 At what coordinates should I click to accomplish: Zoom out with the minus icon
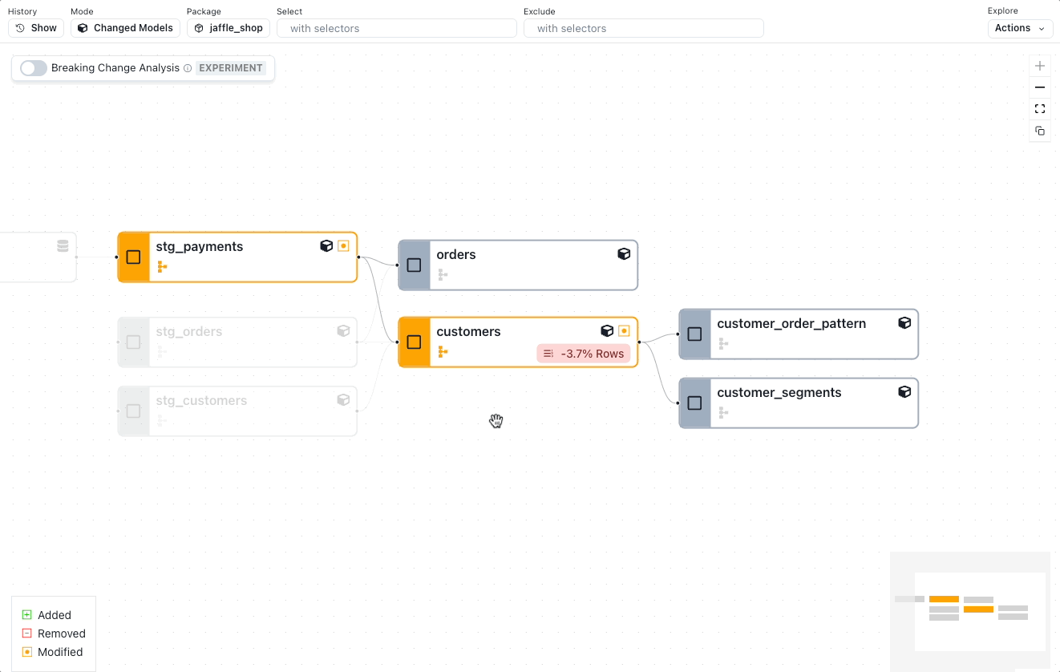pyautogui.click(x=1039, y=87)
